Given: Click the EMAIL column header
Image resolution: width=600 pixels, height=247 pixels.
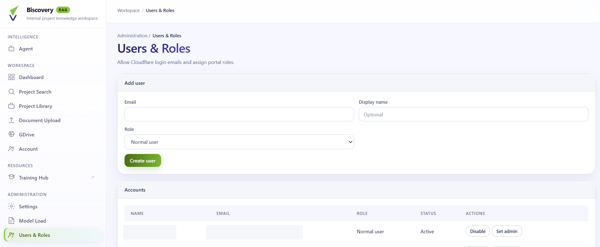Looking at the screenshot, I should [x=223, y=213].
